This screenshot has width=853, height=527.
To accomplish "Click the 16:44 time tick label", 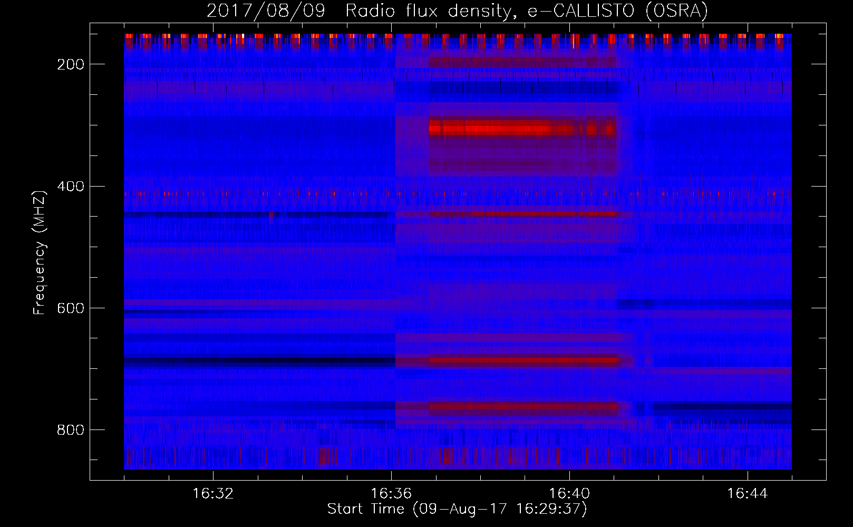I will (748, 494).
